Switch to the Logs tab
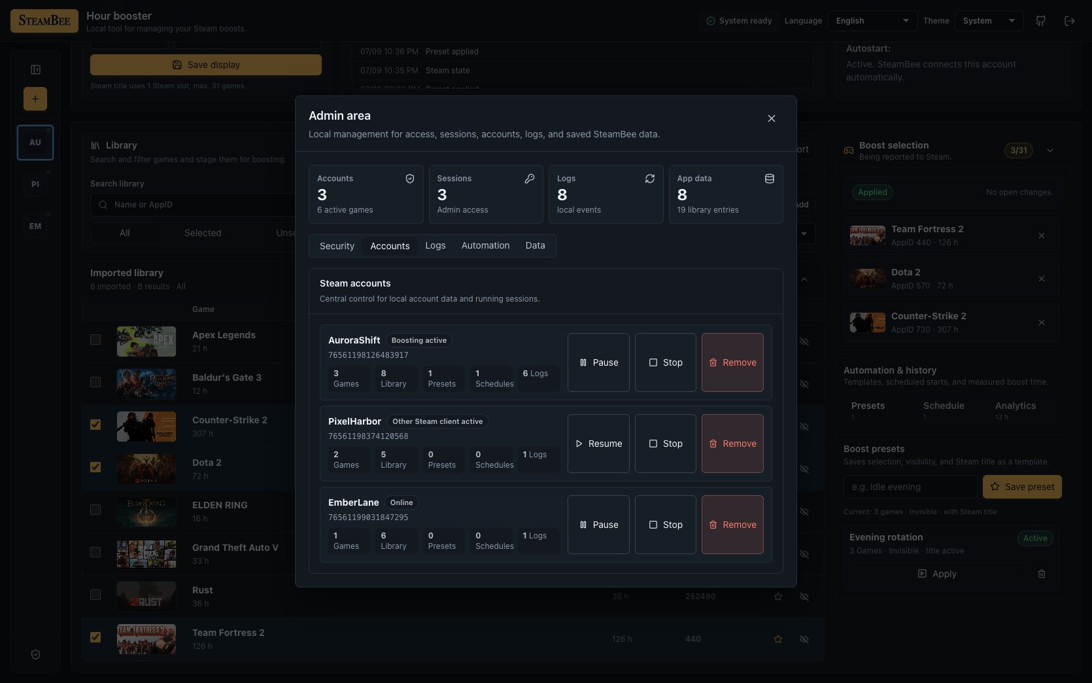This screenshot has width=1092, height=683. (435, 246)
